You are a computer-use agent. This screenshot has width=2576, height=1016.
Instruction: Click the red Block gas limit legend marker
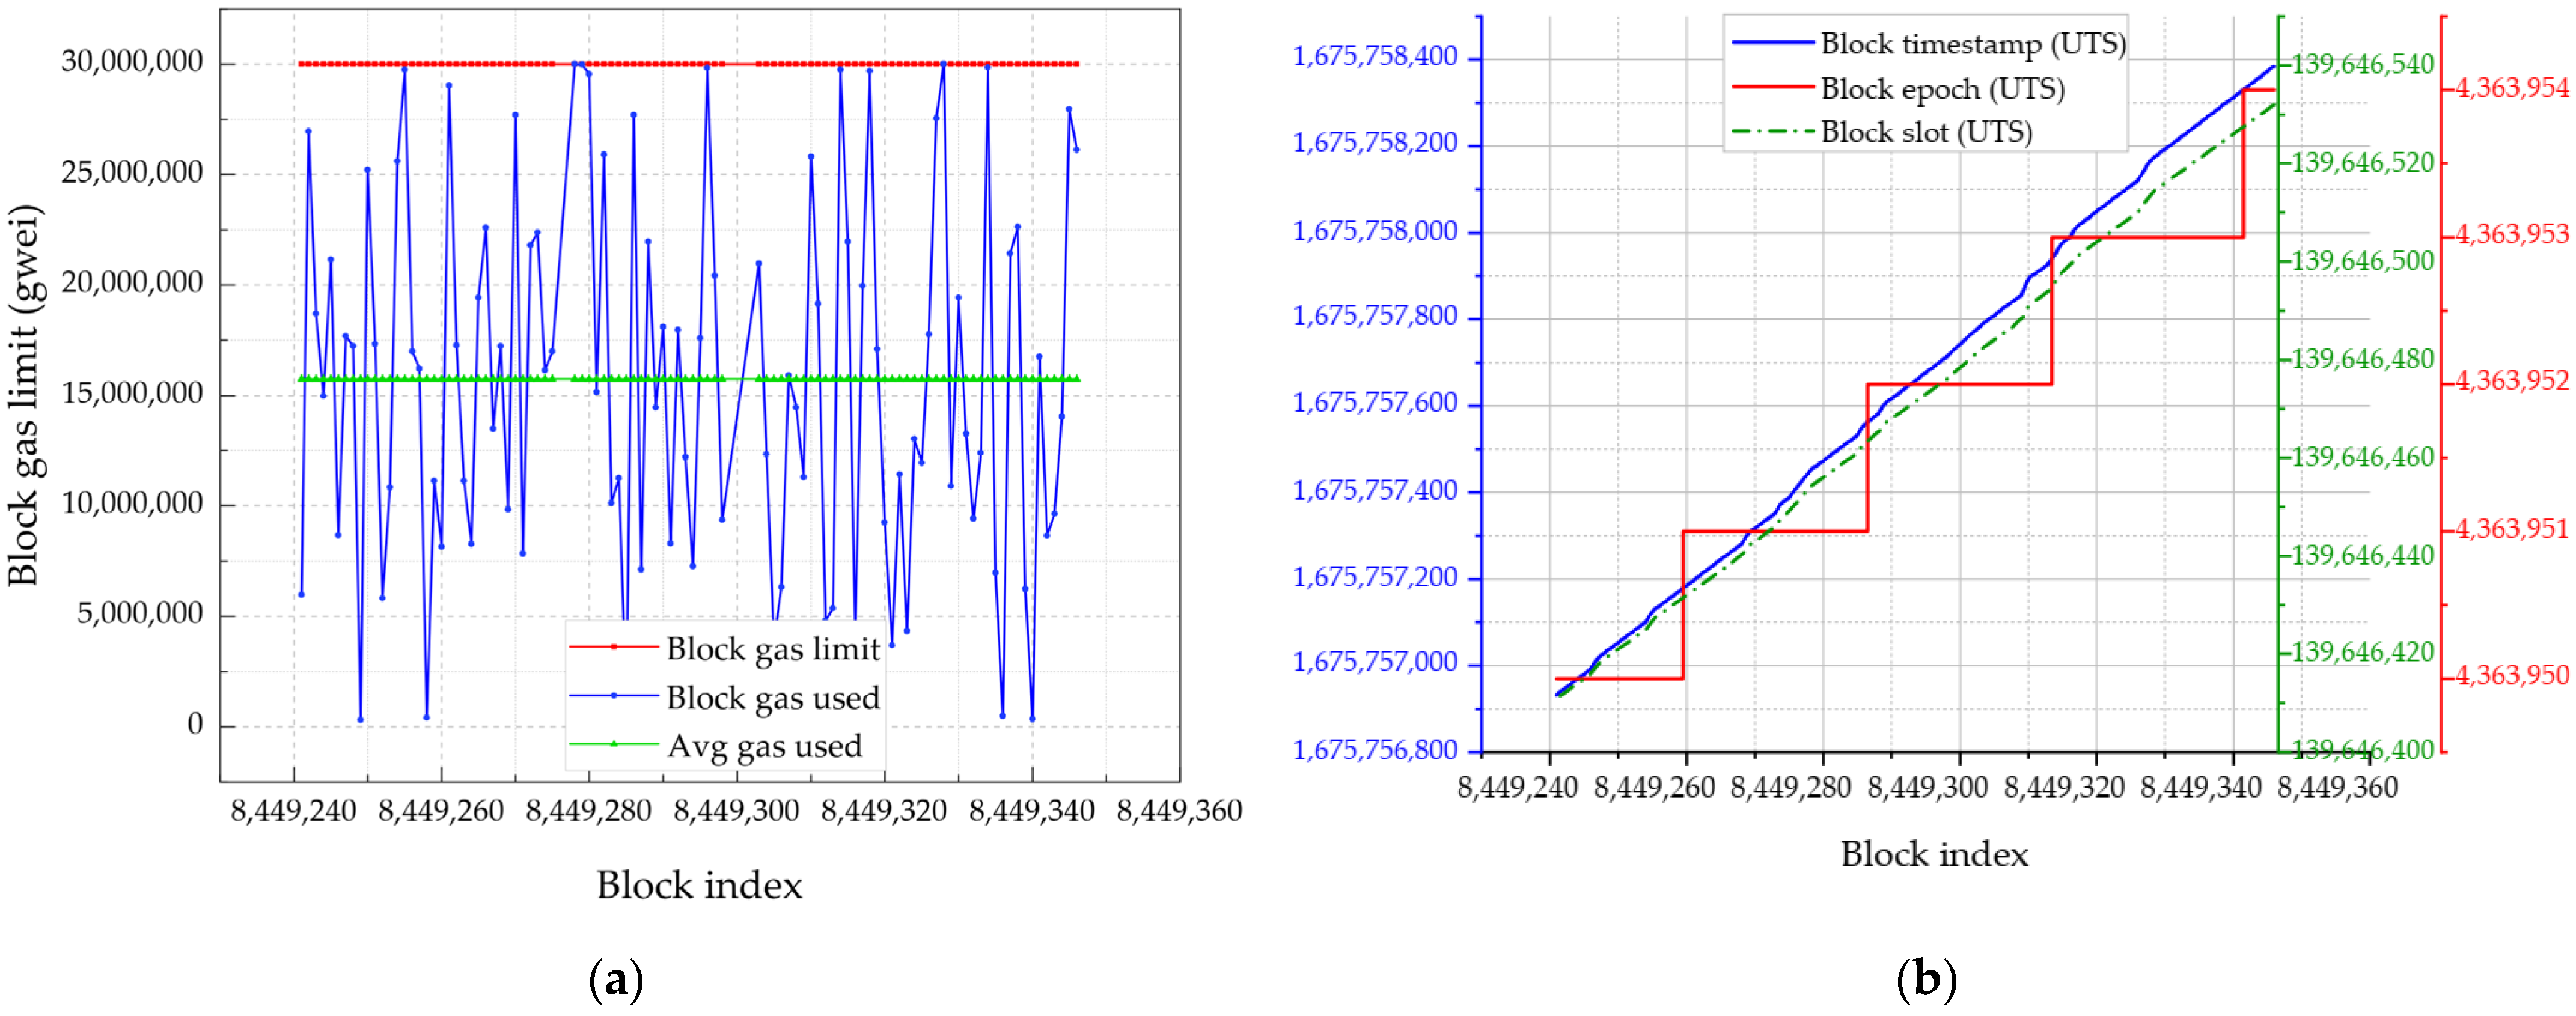(614, 647)
